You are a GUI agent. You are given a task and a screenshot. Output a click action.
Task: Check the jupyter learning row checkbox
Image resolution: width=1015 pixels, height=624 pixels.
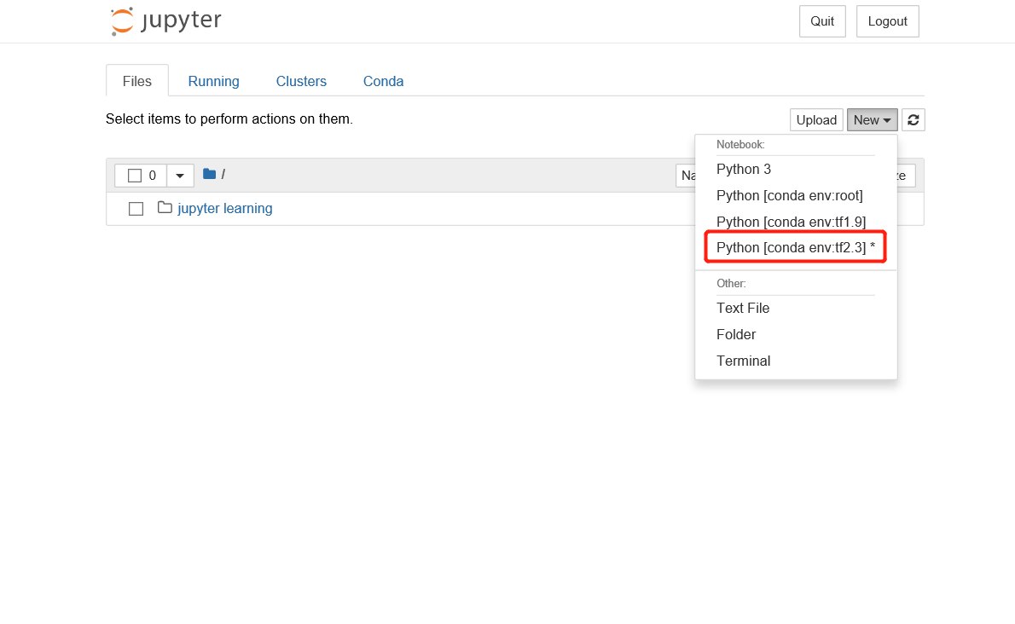[136, 209]
